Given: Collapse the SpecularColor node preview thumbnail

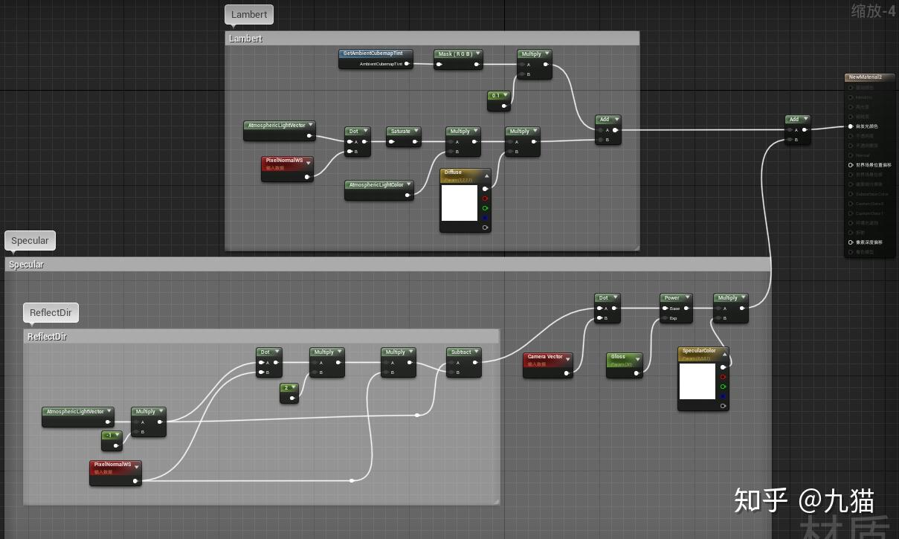Looking at the screenshot, I should click(x=725, y=355).
